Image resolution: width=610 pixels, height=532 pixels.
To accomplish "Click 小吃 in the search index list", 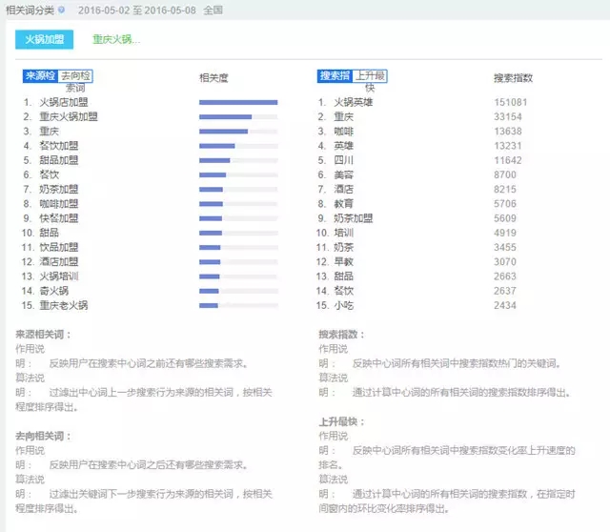I will point(342,305).
